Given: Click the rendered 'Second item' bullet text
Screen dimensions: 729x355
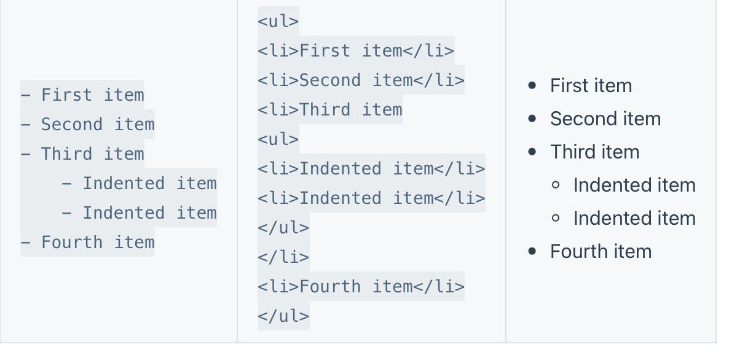Looking at the screenshot, I should coord(605,119).
